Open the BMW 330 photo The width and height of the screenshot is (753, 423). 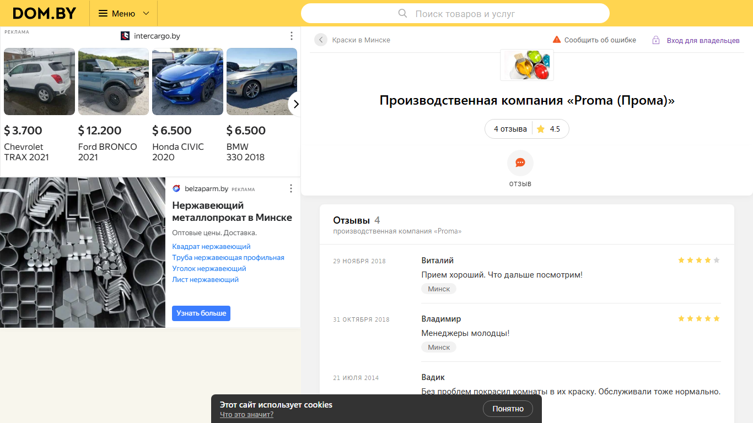coord(262,82)
